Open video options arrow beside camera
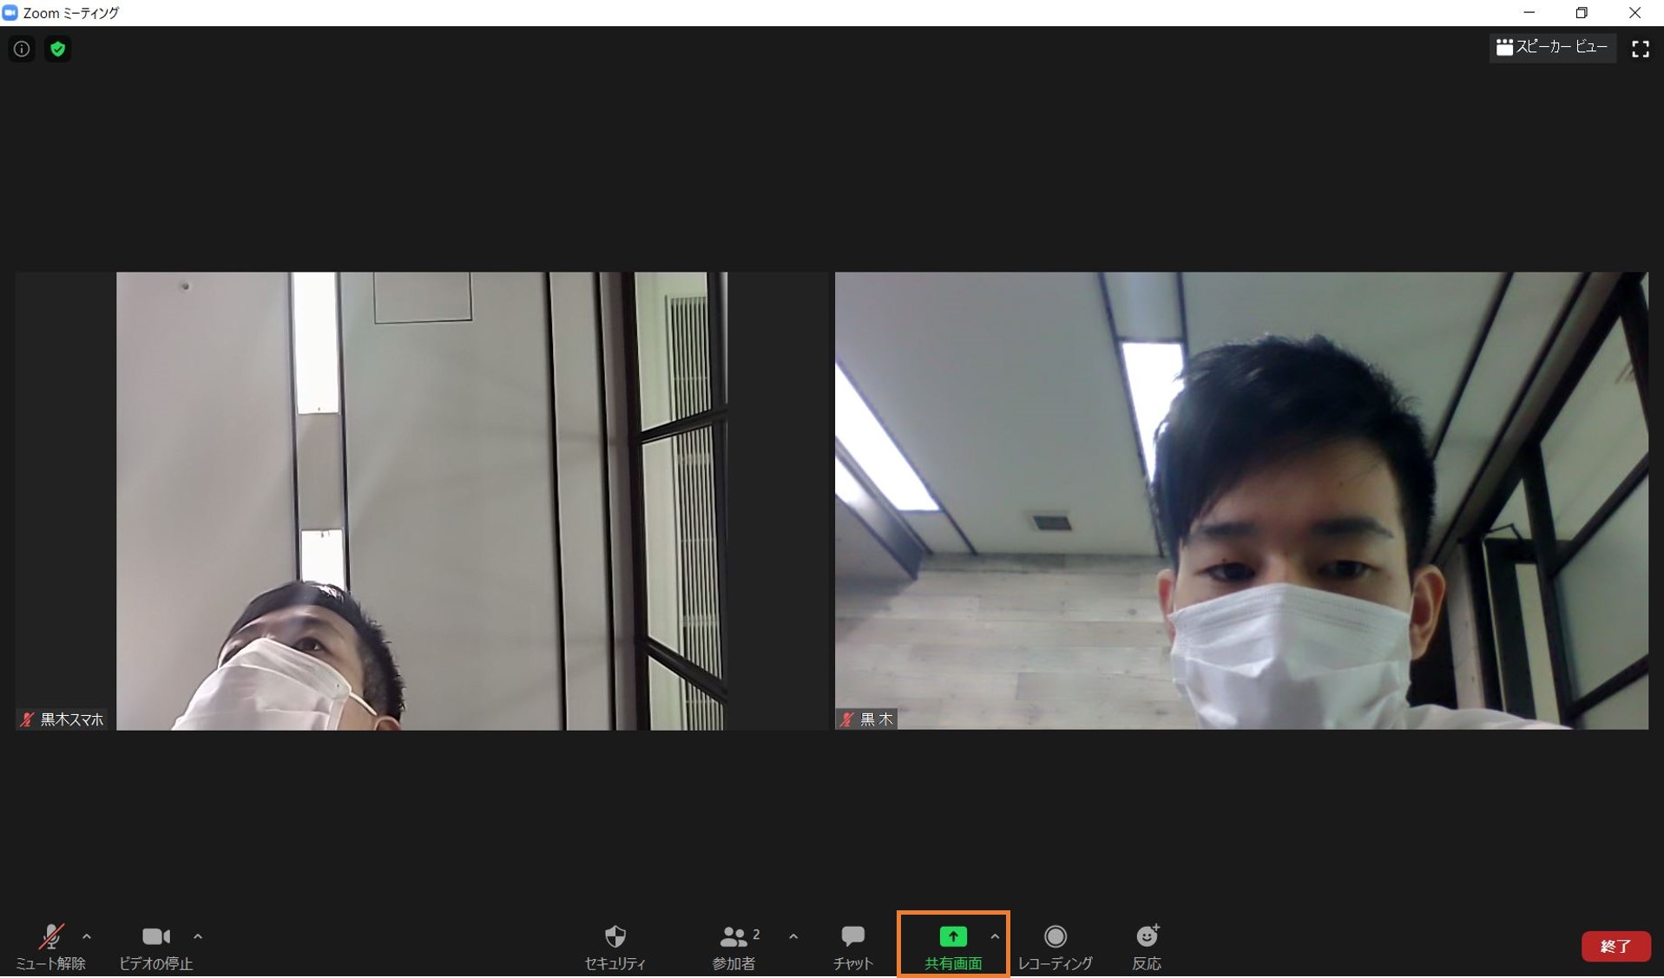 coord(198,936)
